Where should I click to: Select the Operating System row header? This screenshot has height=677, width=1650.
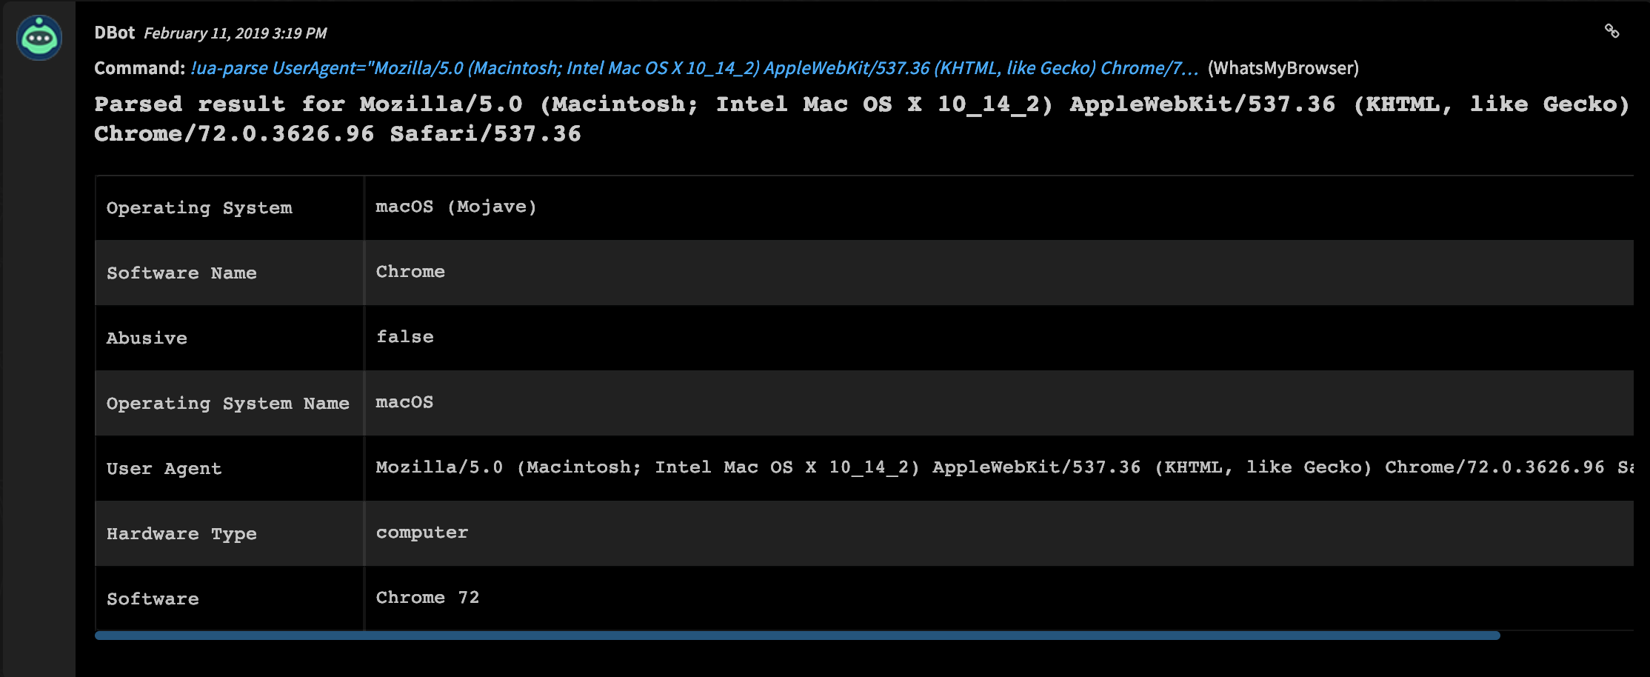point(199,207)
